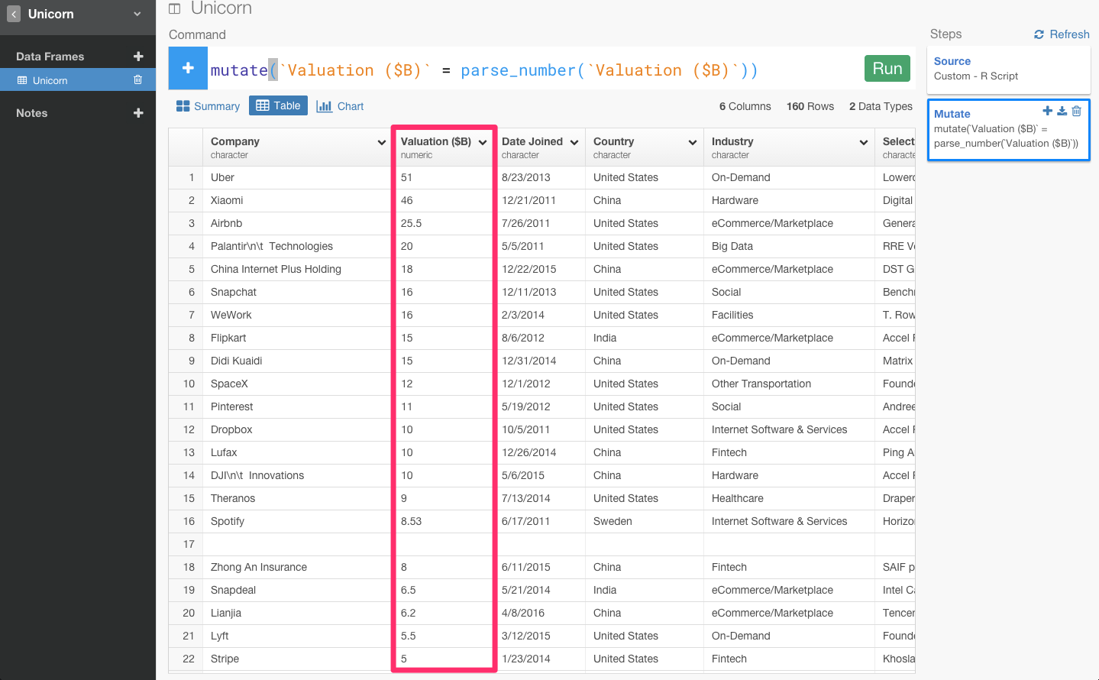
Task: Click the Zhong An Insurance cell
Action: click(x=296, y=567)
